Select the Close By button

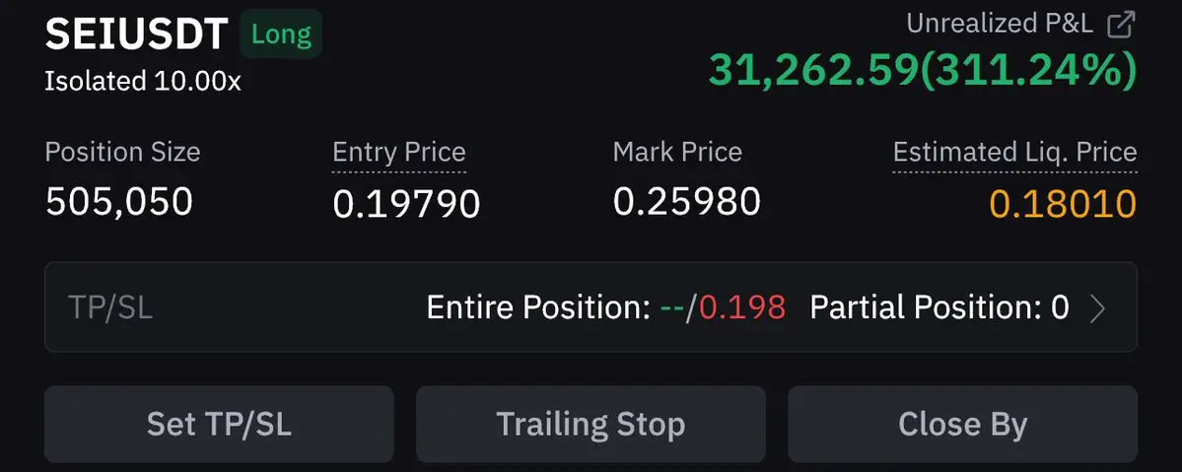click(962, 424)
